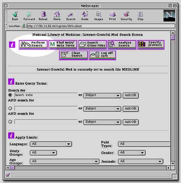Viewport: 181px width, 183px height.
Task: Click the third row Add OR button
Action: pos(131,122)
